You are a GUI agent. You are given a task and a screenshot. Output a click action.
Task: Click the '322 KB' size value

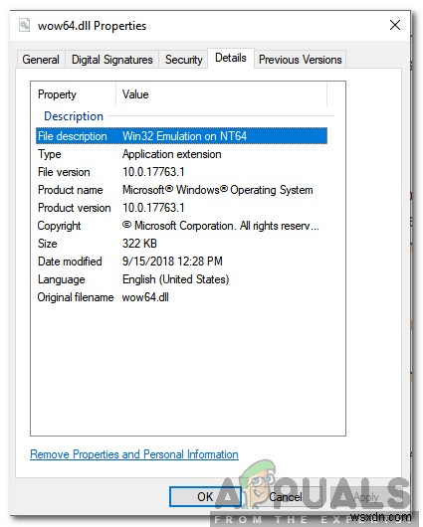[x=139, y=244]
